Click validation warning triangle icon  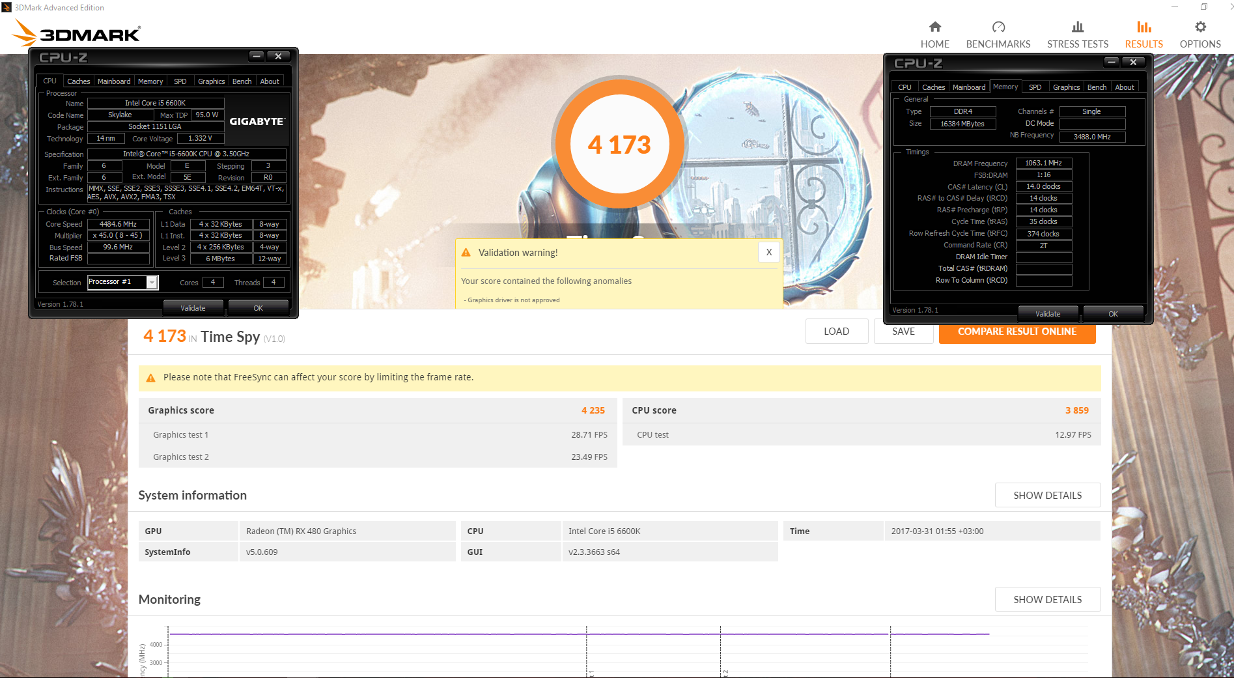pyautogui.click(x=466, y=253)
